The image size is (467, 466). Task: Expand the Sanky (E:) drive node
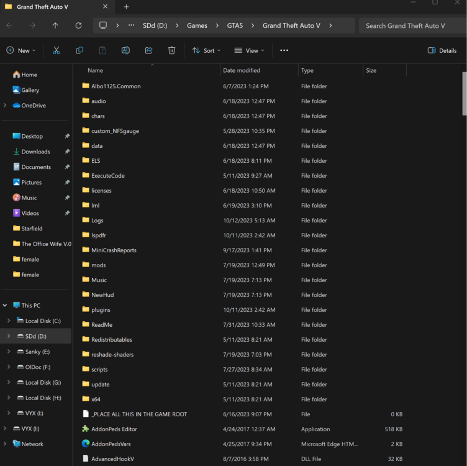[x=9, y=352]
